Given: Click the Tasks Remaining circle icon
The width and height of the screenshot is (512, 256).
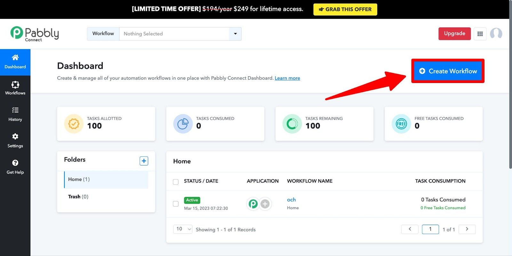Looking at the screenshot, I should tap(292, 124).
